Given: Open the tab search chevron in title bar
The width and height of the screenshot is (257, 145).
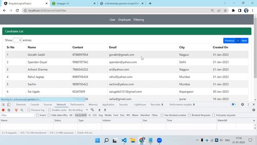Looking at the screenshot, I should [225, 3].
